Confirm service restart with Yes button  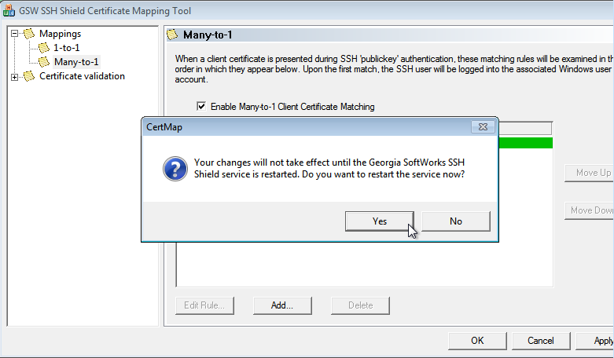(x=380, y=221)
